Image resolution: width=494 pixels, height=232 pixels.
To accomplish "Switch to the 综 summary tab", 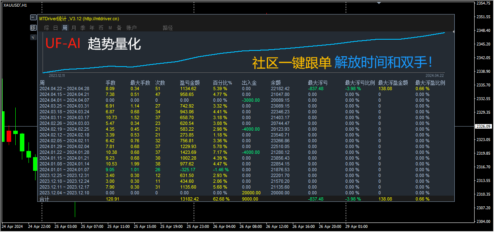I will [x=47, y=28].
